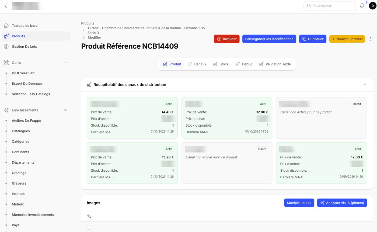Open Gradings in the sidebar
This screenshot has width=377, height=232.
pos(19,173)
